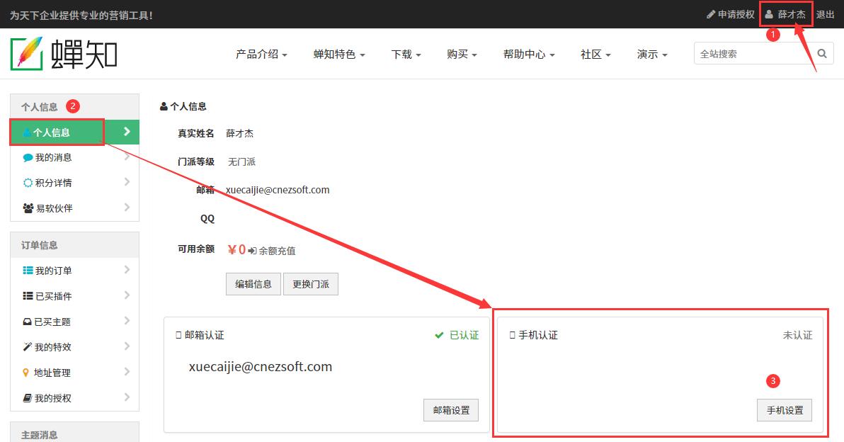Expand the 蝉知特色 dropdown menu

click(x=339, y=55)
